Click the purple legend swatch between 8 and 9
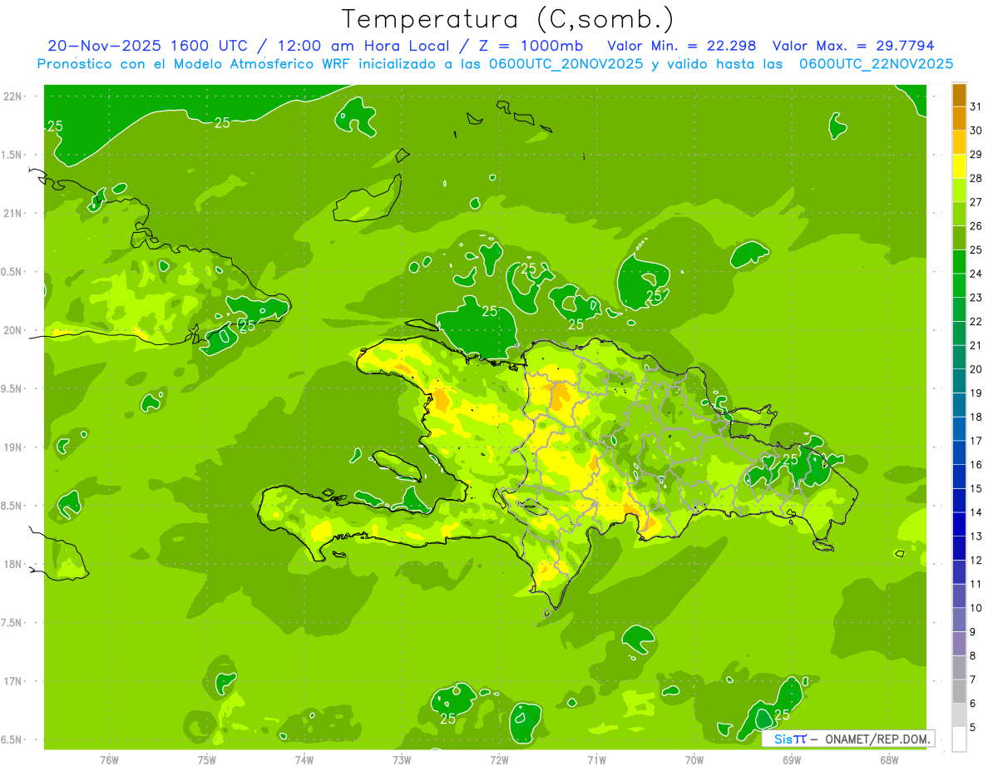Viewport: 998px width, 771px height. 959,644
